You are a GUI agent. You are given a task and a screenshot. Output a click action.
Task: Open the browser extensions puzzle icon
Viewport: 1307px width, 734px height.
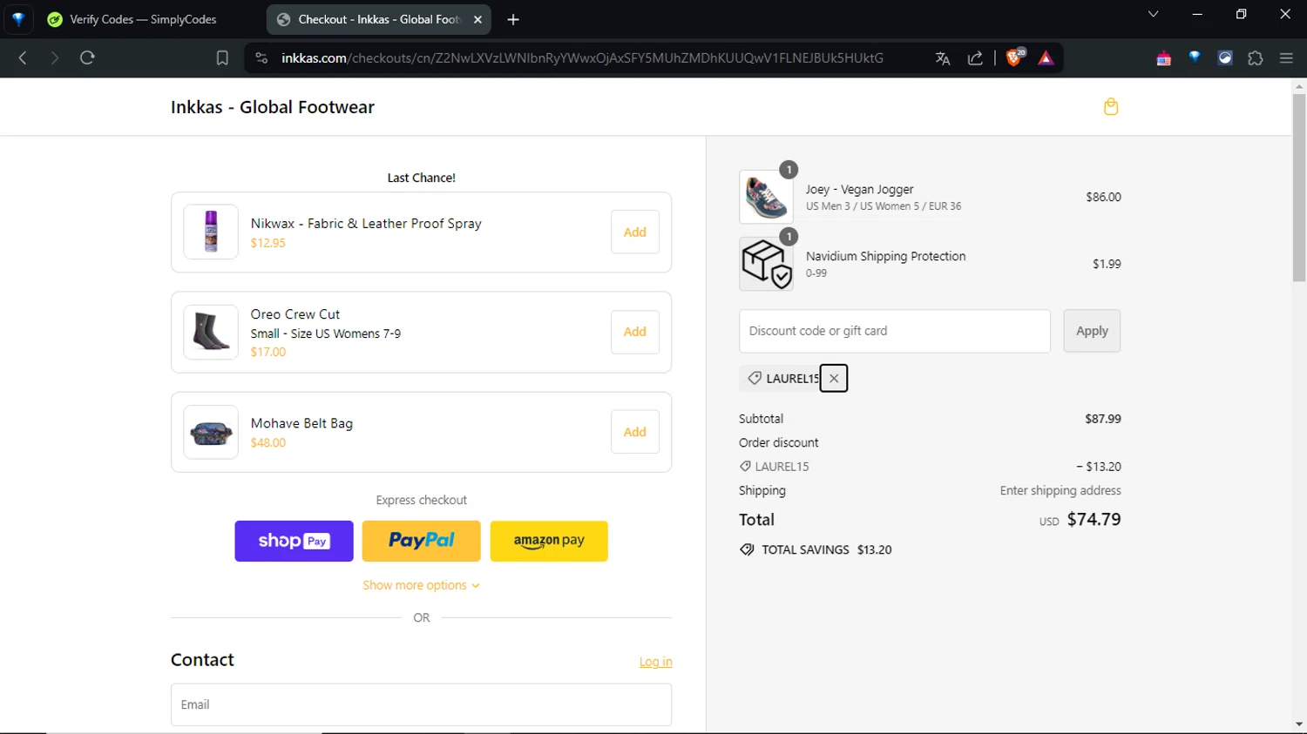click(1256, 58)
